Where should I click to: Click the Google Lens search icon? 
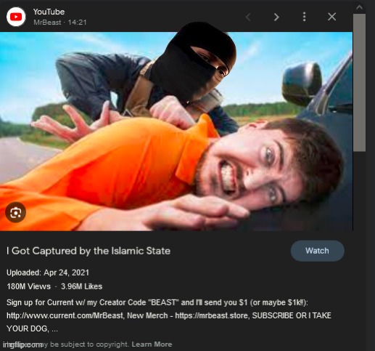click(x=15, y=212)
